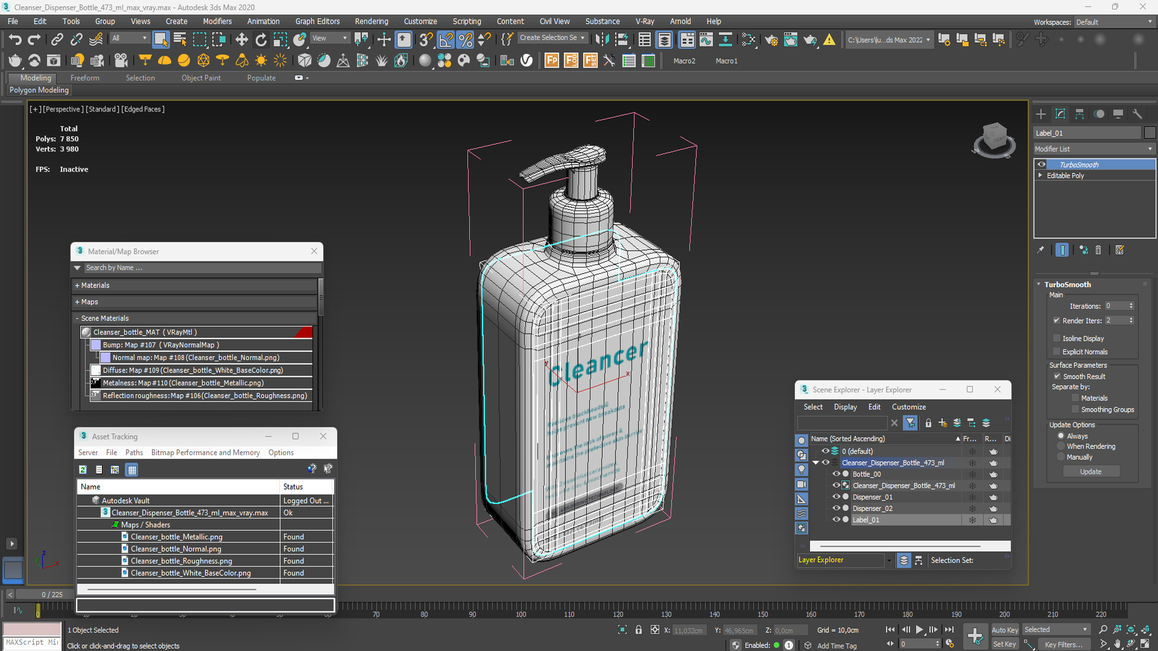
Task: Open Bitmap Performance and Memory menu in Asset Tracking
Action: click(x=205, y=453)
